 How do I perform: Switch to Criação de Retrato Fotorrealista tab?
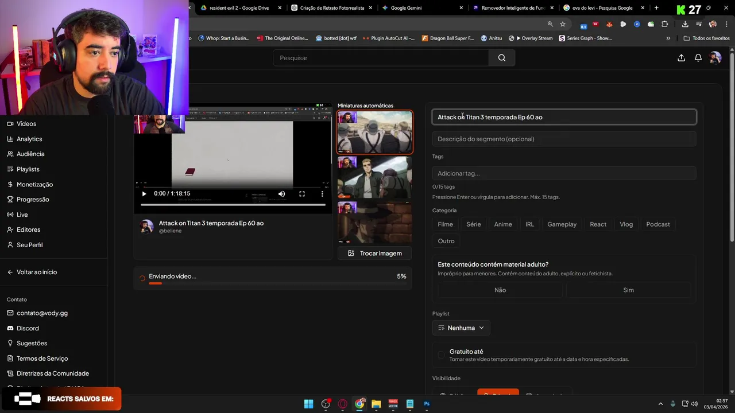tap(331, 8)
